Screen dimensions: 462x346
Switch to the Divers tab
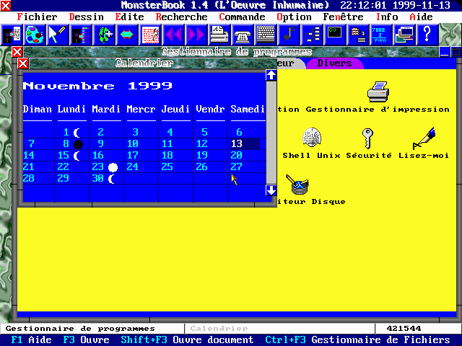pos(334,63)
